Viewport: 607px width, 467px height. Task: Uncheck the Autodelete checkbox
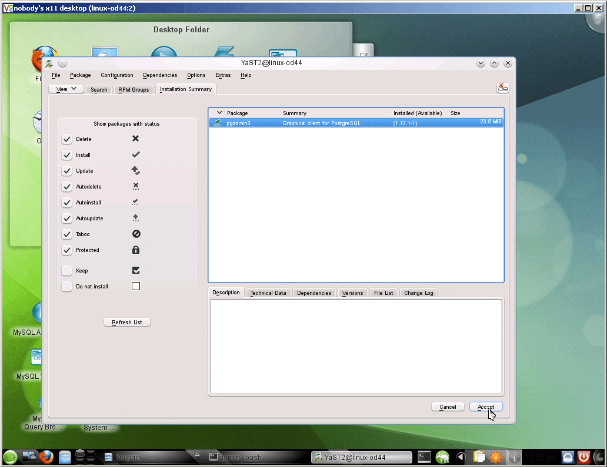67,186
